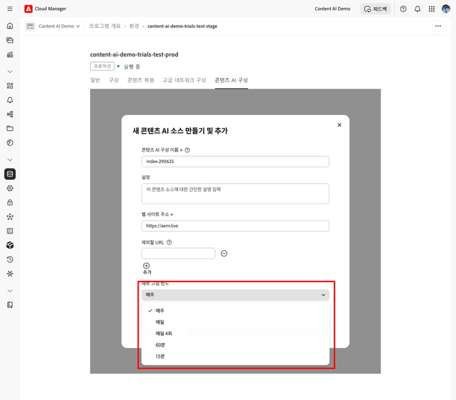456x400 pixels.
Task: Open the history clock sidebar icon
Action: pos(10,260)
